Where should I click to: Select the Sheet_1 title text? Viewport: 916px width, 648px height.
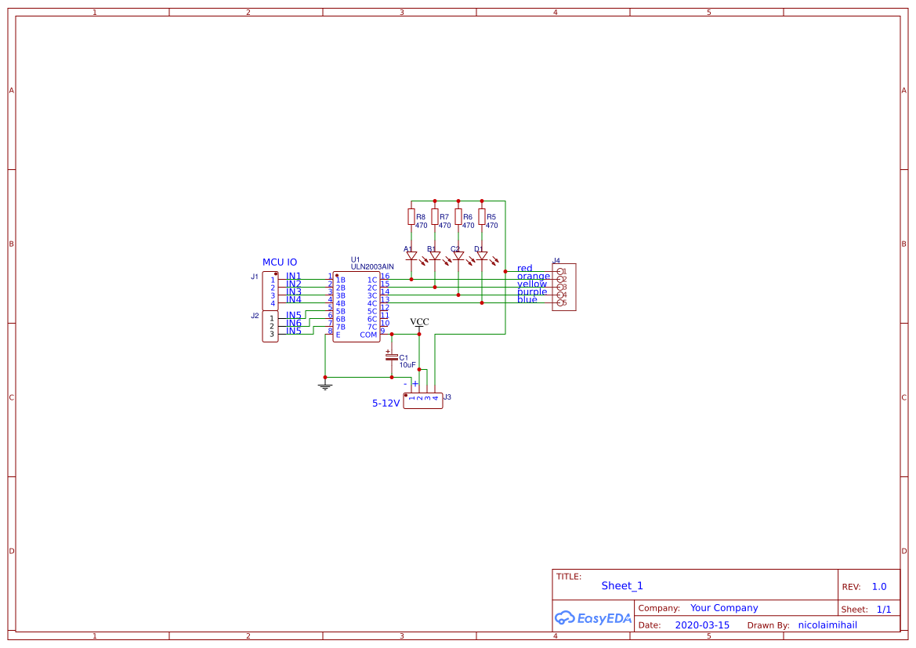pyautogui.click(x=622, y=586)
